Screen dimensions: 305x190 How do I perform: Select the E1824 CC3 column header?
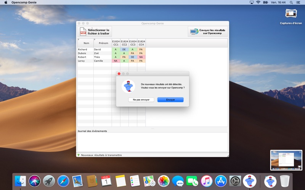(x=133, y=43)
